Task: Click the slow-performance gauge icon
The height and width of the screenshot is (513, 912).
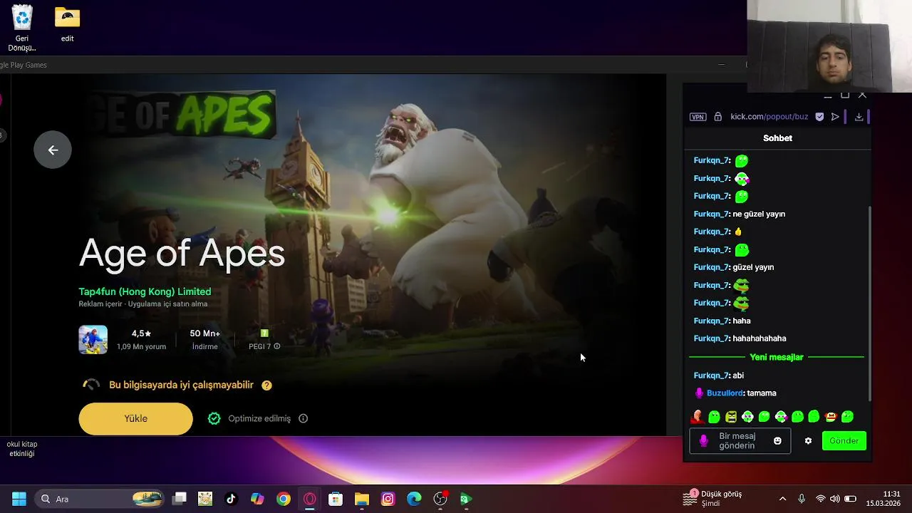Action: click(x=91, y=385)
